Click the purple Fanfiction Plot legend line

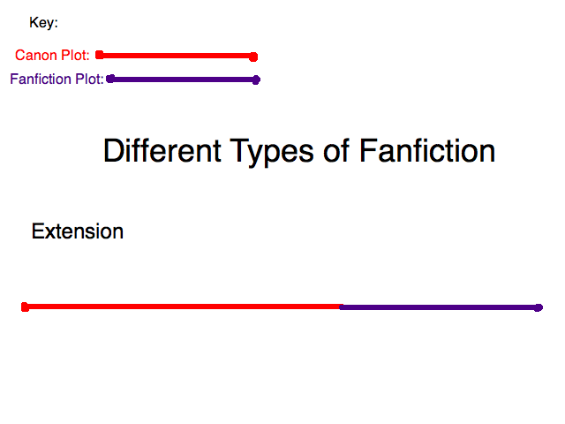[183, 79]
